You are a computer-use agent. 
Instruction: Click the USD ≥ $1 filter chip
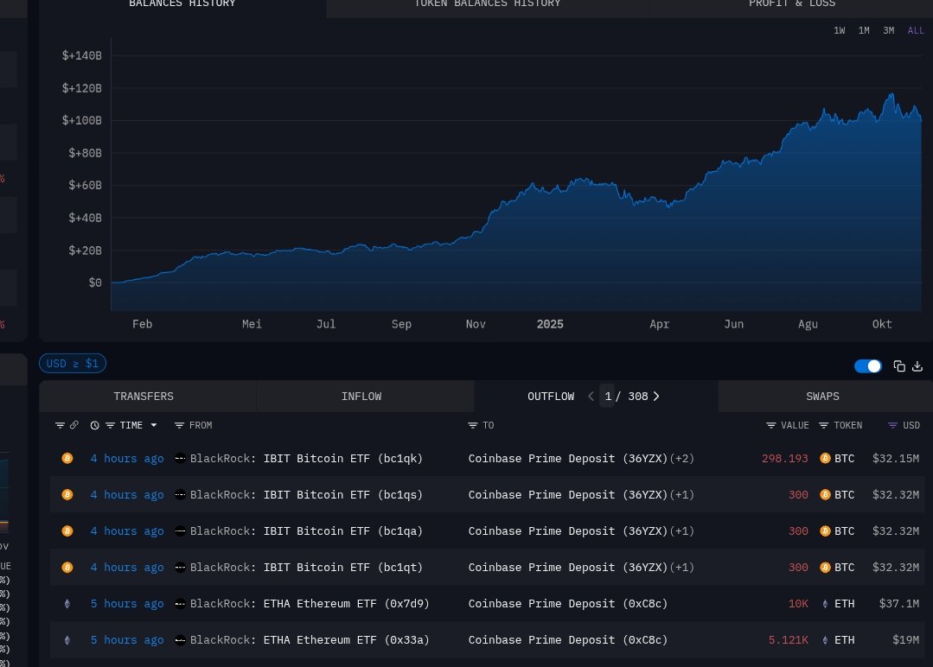click(x=73, y=364)
